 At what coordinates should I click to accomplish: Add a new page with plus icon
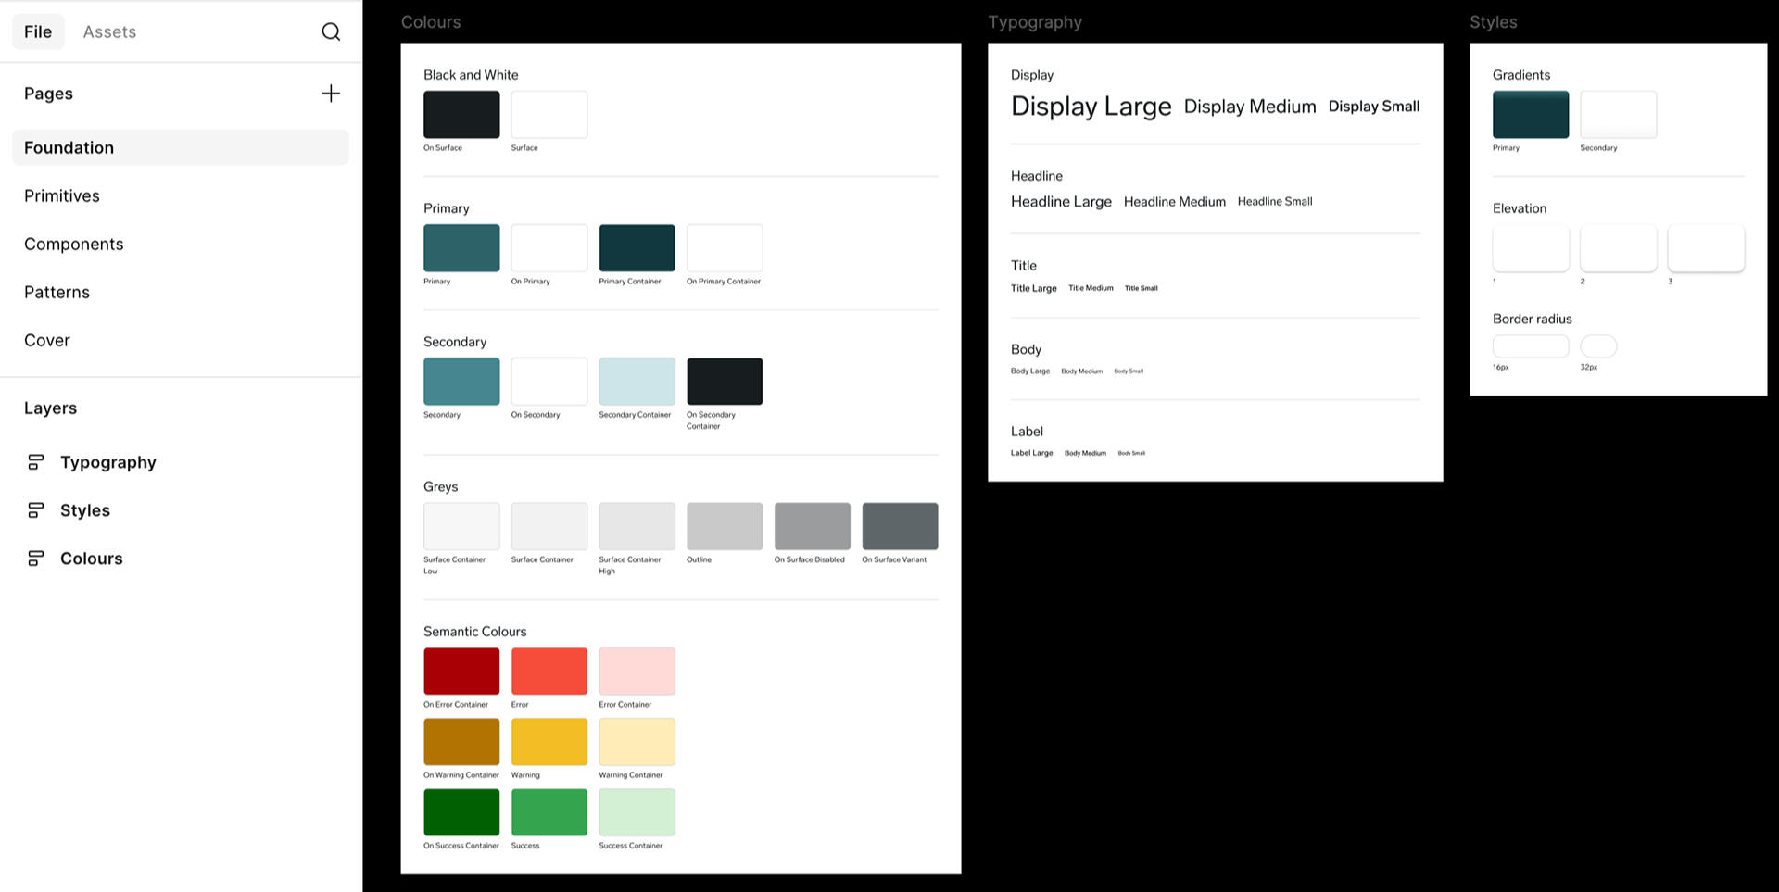[331, 94]
